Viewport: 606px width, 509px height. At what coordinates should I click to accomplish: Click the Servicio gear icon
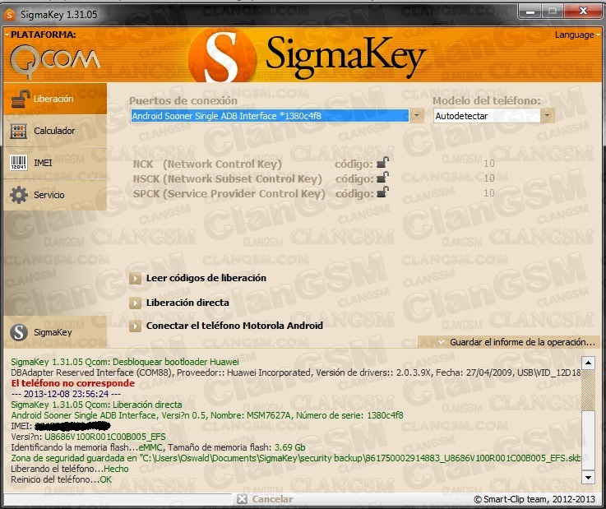[19, 195]
